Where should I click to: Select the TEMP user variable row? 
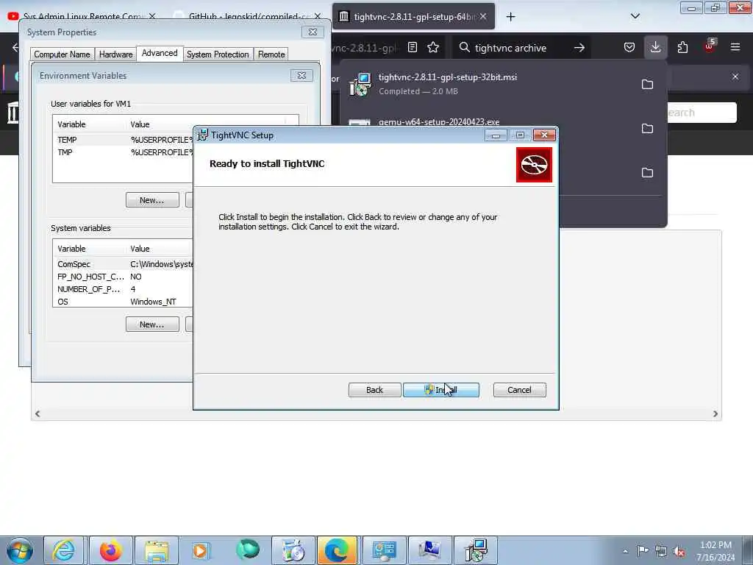click(x=123, y=140)
